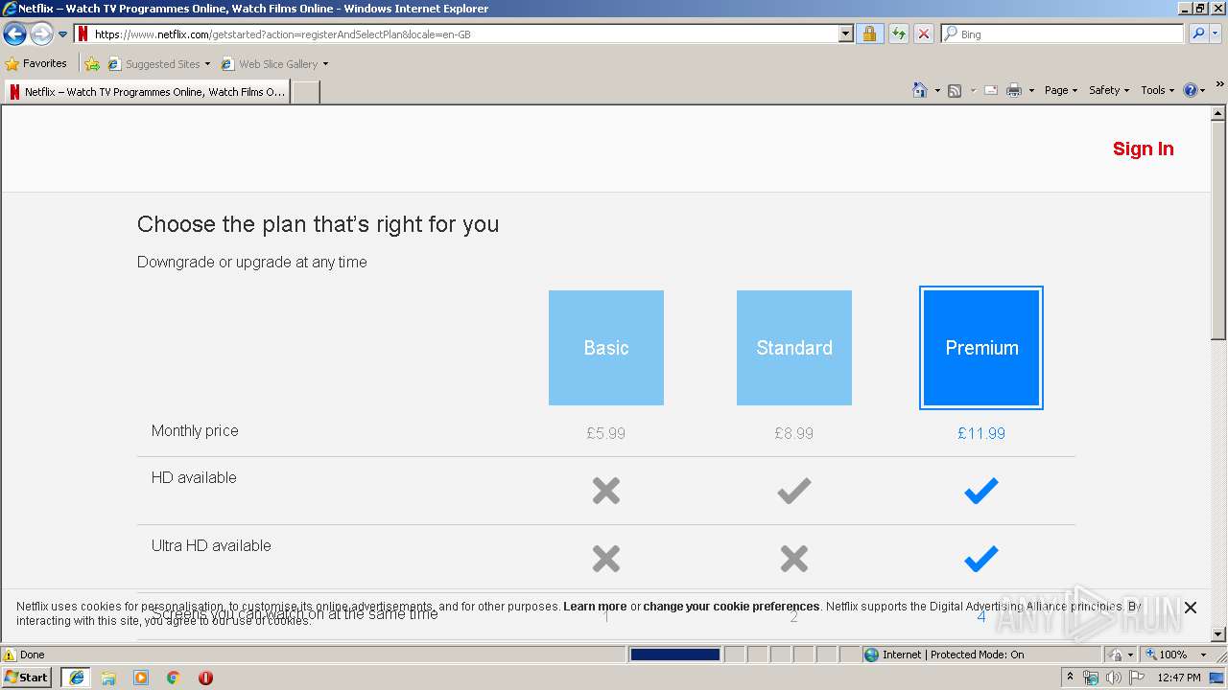This screenshot has width=1228, height=690.
Task: Open the status bar privacy lock dropdown
Action: [x=1120, y=655]
